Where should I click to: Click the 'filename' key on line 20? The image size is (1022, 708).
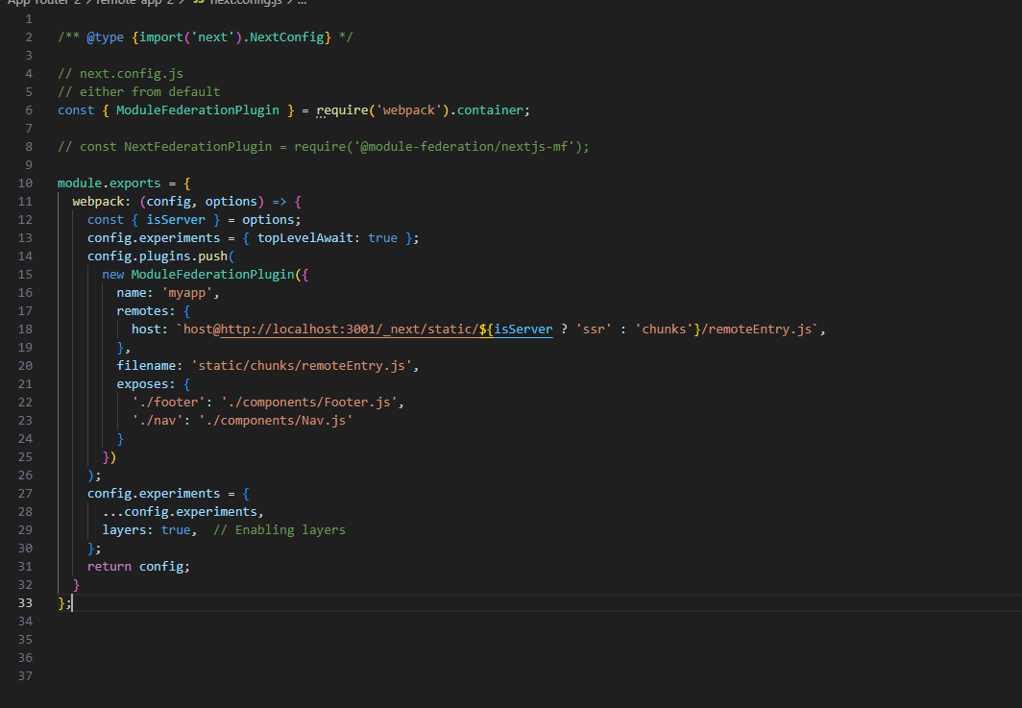coord(146,366)
